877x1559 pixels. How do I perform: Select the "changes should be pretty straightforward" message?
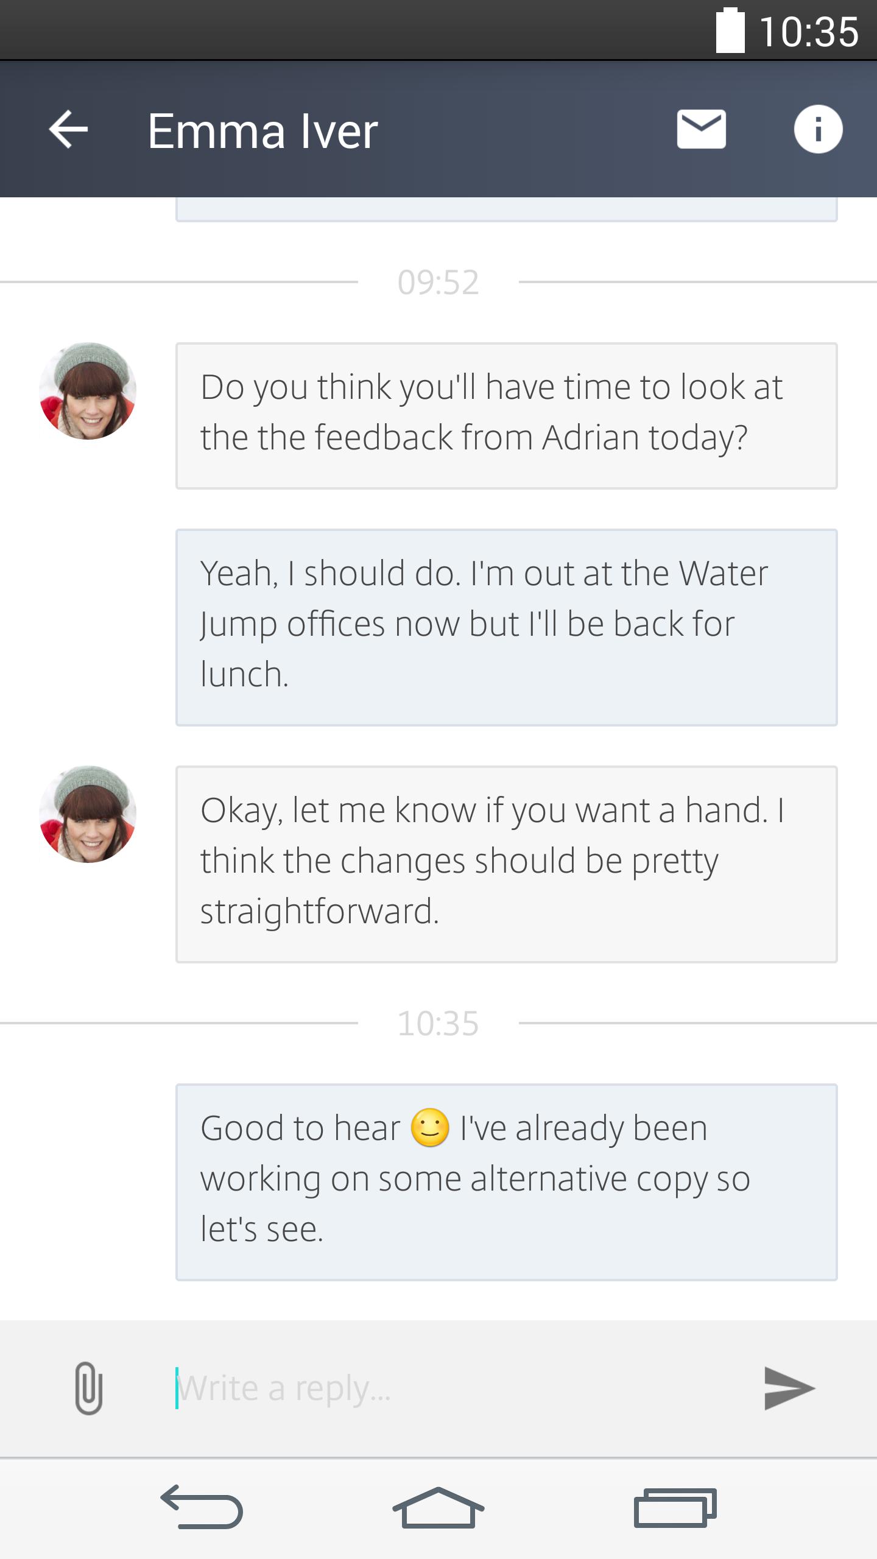coord(506,864)
